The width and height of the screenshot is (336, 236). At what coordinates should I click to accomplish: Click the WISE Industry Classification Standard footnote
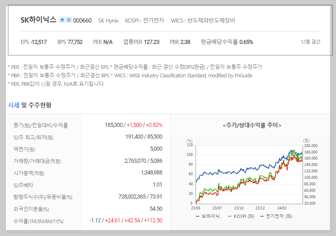183,76
